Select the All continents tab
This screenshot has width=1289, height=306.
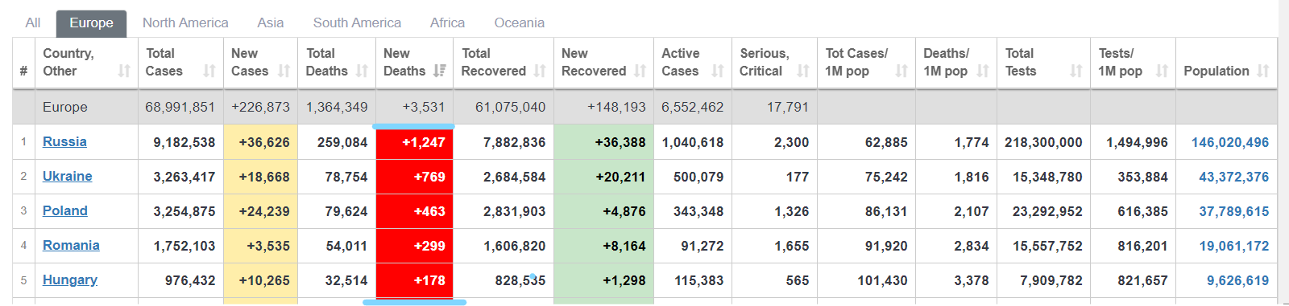(x=33, y=22)
